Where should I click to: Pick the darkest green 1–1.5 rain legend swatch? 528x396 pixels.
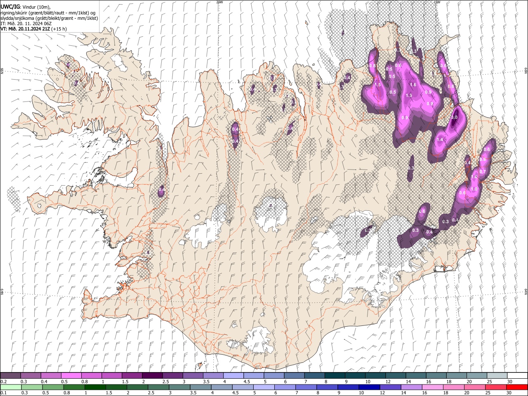pyautogui.click(x=95, y=387)
